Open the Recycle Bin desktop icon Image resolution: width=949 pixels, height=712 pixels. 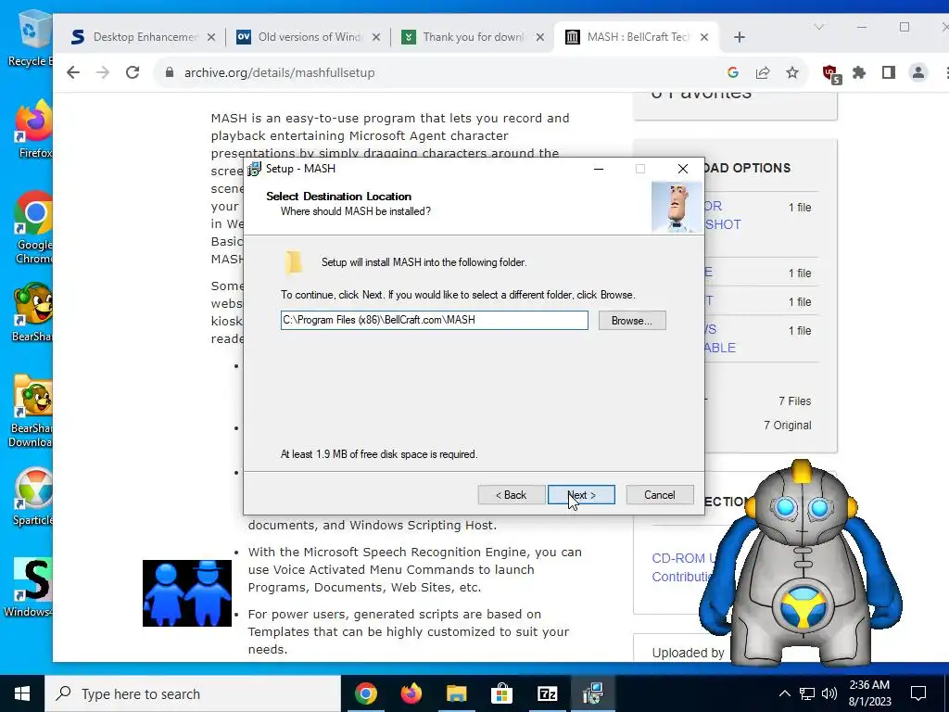(x=31, y=37)
